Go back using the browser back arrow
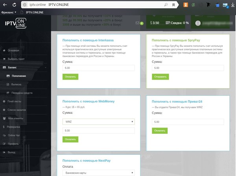The width and height of the screenshot is (236, 176). [x=5, y=5]
